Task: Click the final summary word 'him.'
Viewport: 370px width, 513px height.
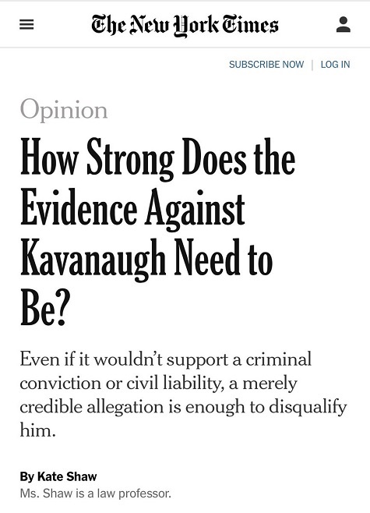Action: tap(37, 430)
